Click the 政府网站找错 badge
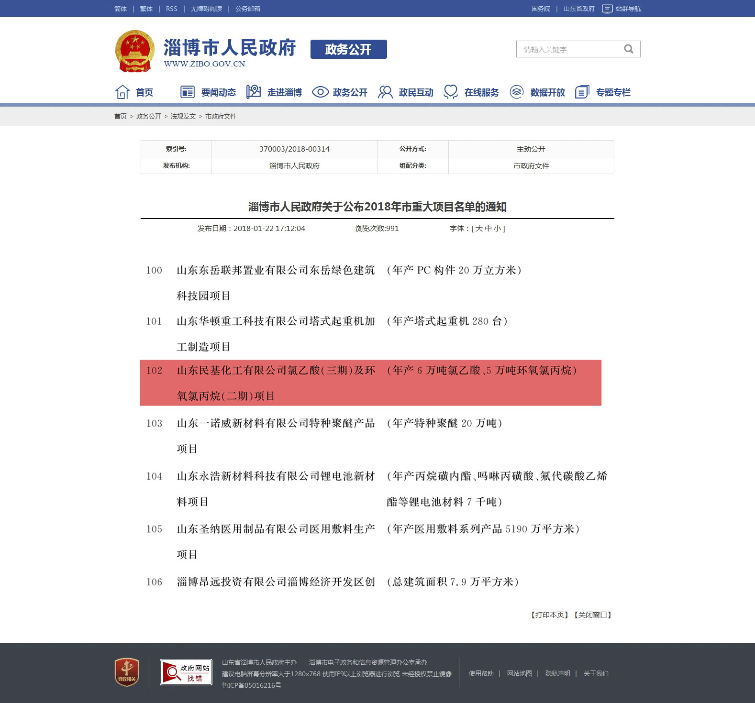 tap(186, 672)
